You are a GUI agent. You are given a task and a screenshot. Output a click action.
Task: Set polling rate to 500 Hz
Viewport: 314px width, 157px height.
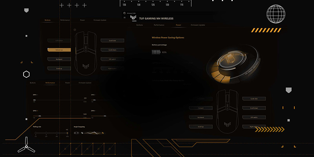(x=57, y=133)
